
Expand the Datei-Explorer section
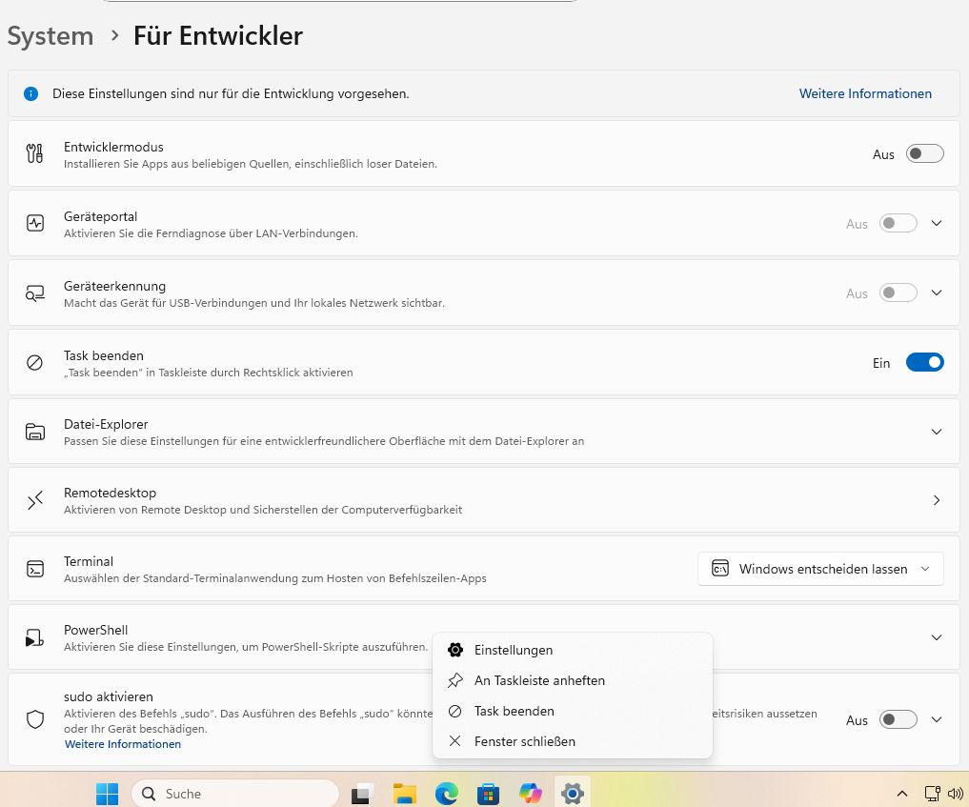coord(936,432)
